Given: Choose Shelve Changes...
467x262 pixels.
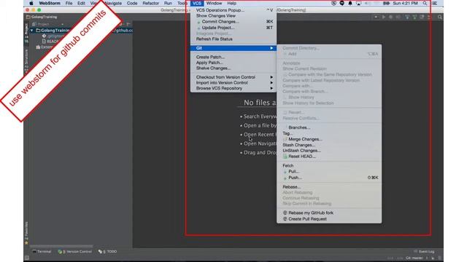Looking at the screenshot, I should pyautogui.click(x=233, y=68).
